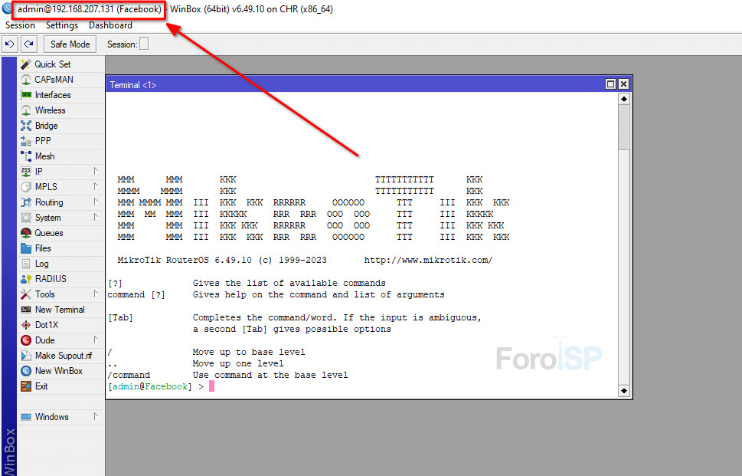This screenshot has width=742, height=476.
Task: Open the Settings menu
Action: coord(62,25)
